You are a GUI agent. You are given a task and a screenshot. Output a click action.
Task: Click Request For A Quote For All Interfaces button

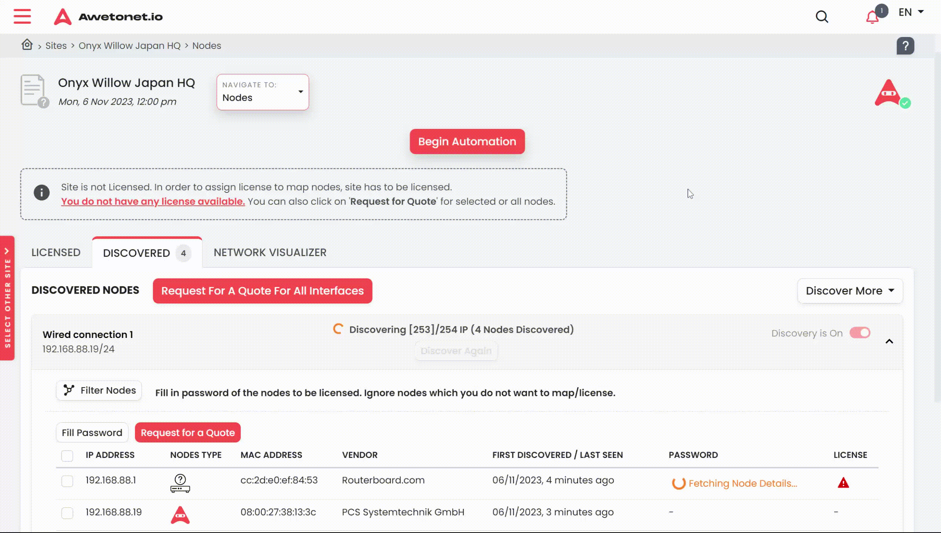click(x=262, y=290)
